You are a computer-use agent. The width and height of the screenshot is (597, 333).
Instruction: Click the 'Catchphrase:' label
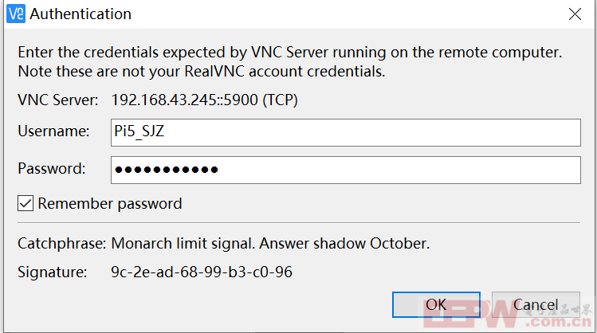(61, 243)
